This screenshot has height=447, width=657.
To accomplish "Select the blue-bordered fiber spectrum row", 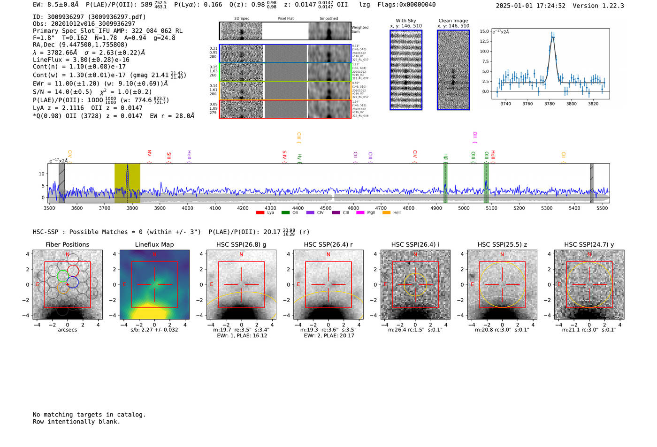I will point(285,53).
